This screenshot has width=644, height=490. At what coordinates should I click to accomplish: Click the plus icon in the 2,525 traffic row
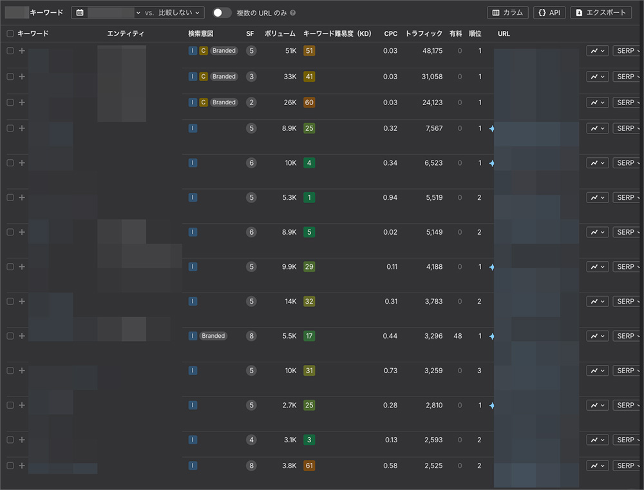pos(22,465)
